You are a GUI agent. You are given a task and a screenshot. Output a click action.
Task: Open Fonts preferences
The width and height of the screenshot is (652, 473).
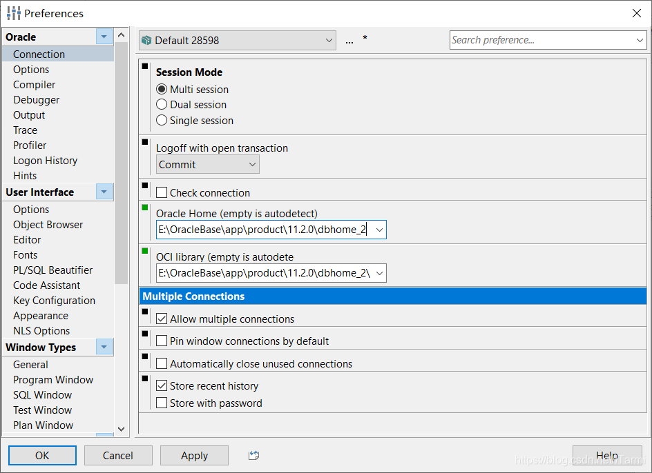click(x=26, y=255)
